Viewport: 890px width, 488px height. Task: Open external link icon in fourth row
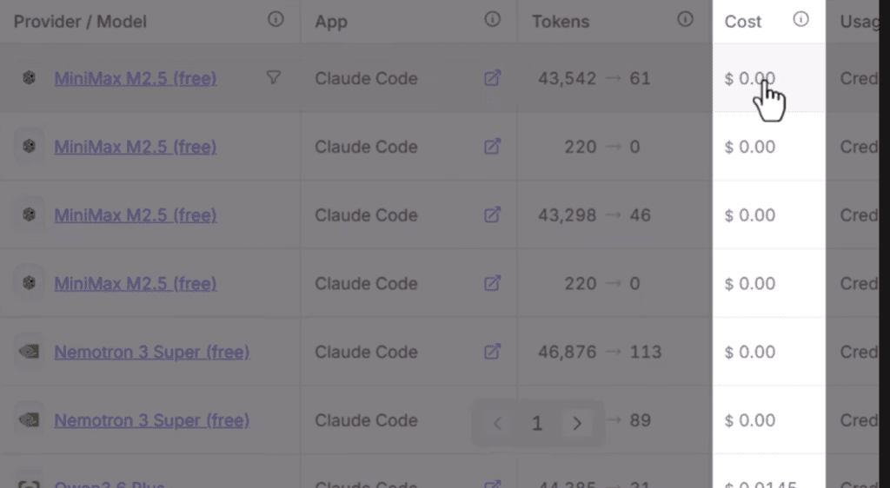[x=492, y=283]
